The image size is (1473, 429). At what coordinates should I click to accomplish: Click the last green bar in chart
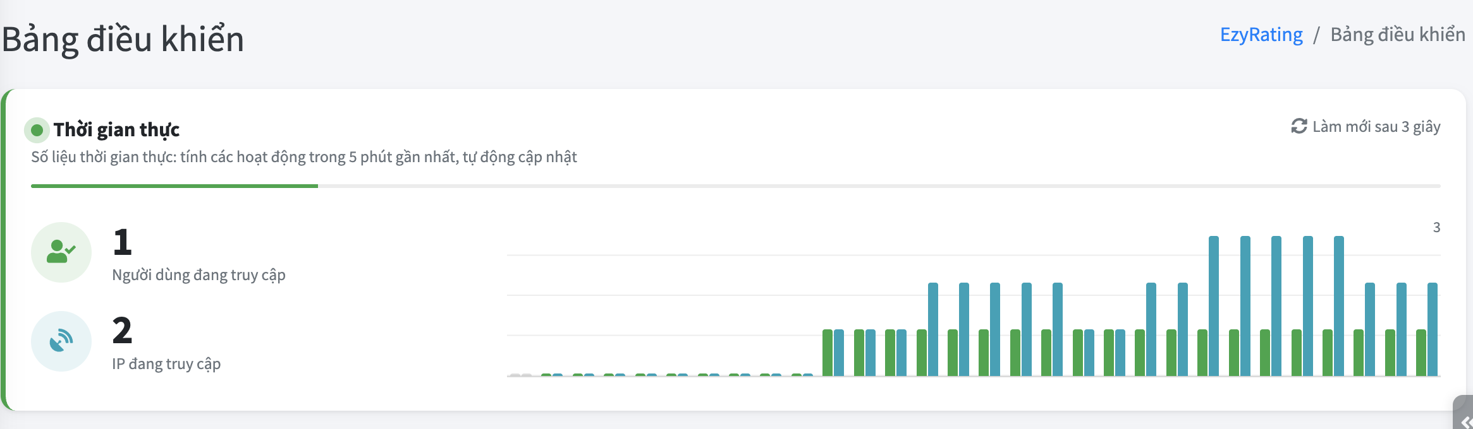pos(1421,353)
